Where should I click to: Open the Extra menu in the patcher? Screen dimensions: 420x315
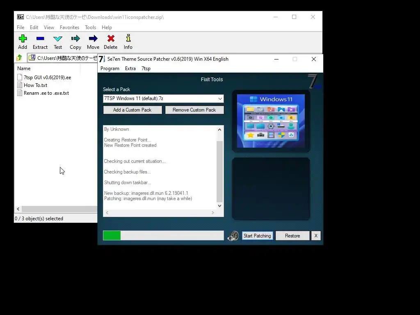click(x=130, y=68)
